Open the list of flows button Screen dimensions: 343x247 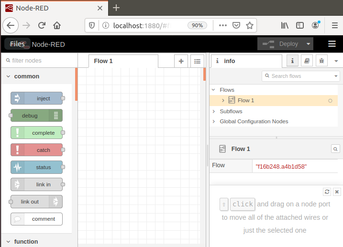coord(197,61)
